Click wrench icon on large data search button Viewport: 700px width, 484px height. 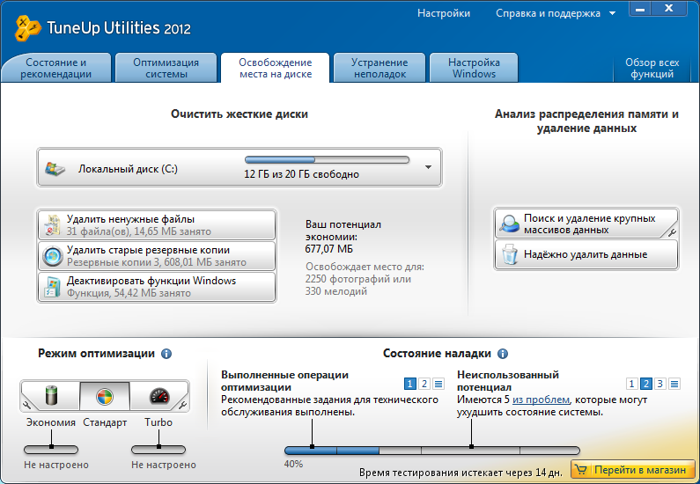(673, 232)
